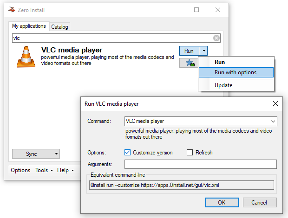Uncheck the Customize version checkbox
This screenshot has height=218, width=288.
coord(127,152)
